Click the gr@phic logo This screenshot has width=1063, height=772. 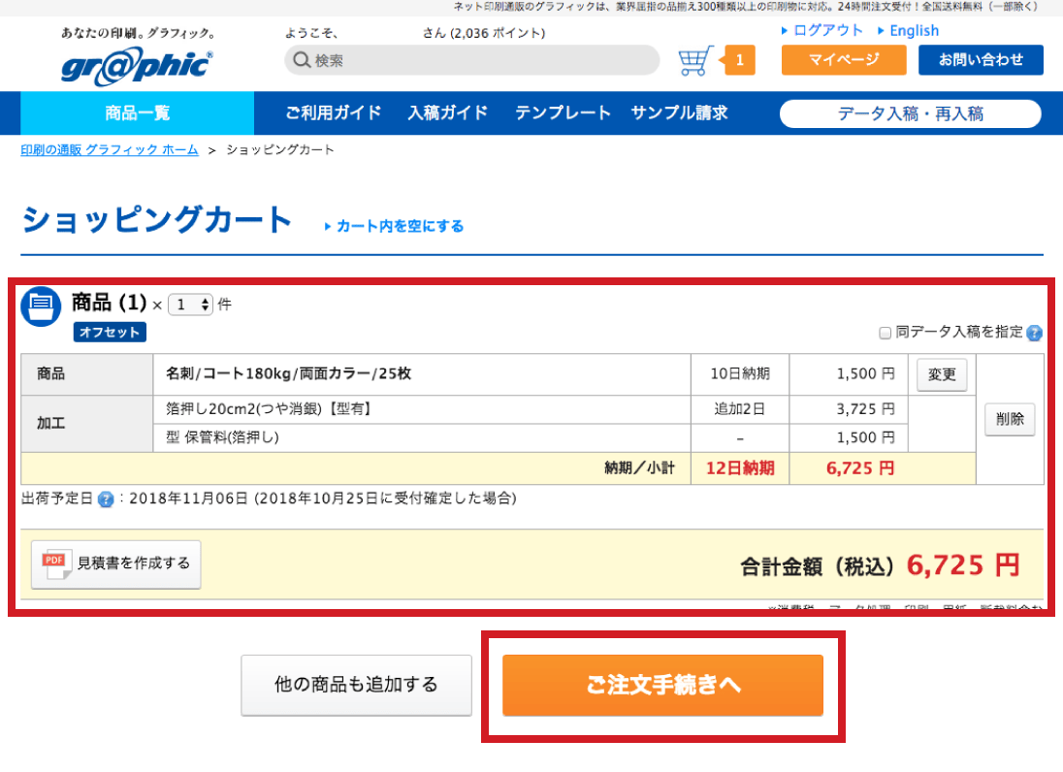137,64
